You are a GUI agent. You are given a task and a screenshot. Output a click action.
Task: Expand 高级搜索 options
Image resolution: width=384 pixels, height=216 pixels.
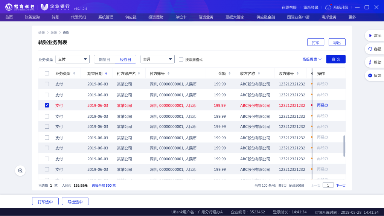(312, 59)
